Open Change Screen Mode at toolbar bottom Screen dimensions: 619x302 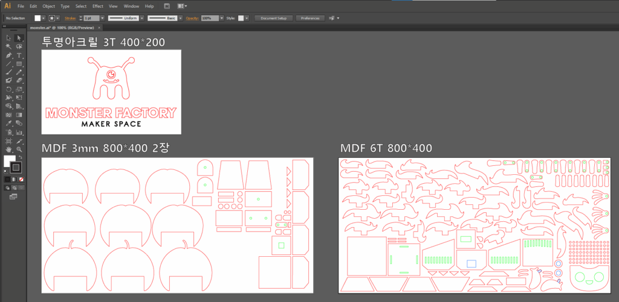(x=13, y=197)
